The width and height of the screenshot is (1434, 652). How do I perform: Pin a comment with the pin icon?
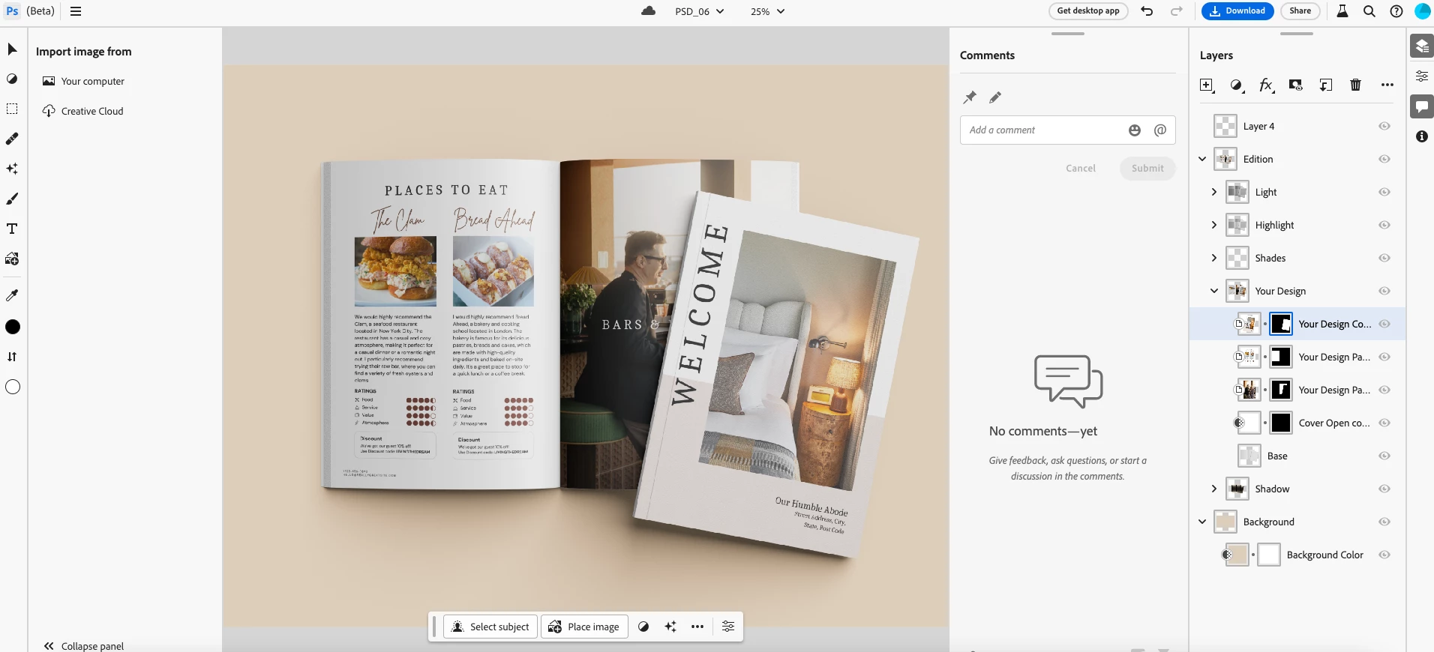tap(970, 97)
